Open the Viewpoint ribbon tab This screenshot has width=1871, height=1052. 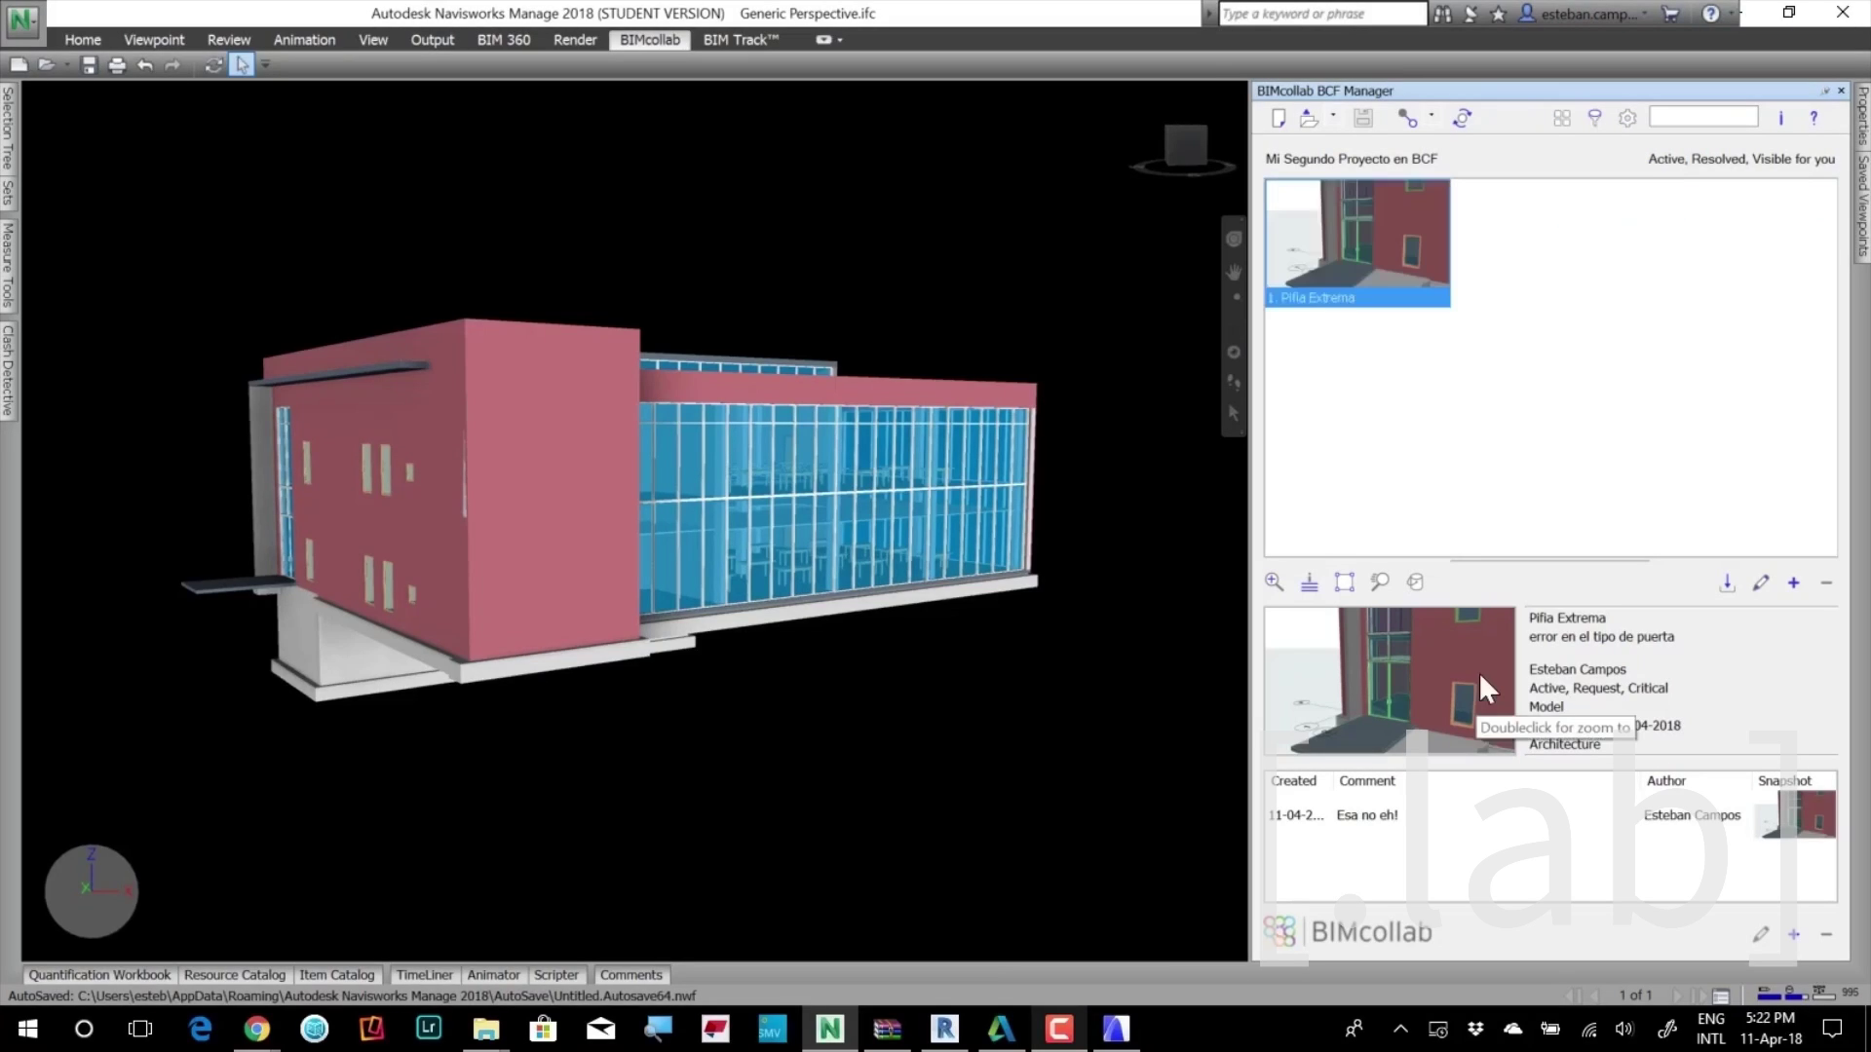coord(154,40)
